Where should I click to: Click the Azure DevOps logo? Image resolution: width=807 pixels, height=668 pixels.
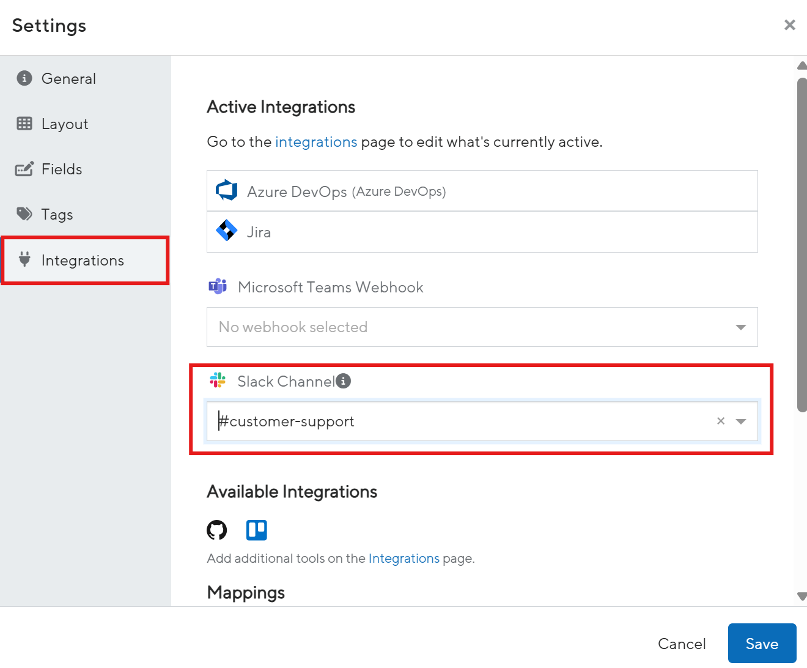click(226, 190)
